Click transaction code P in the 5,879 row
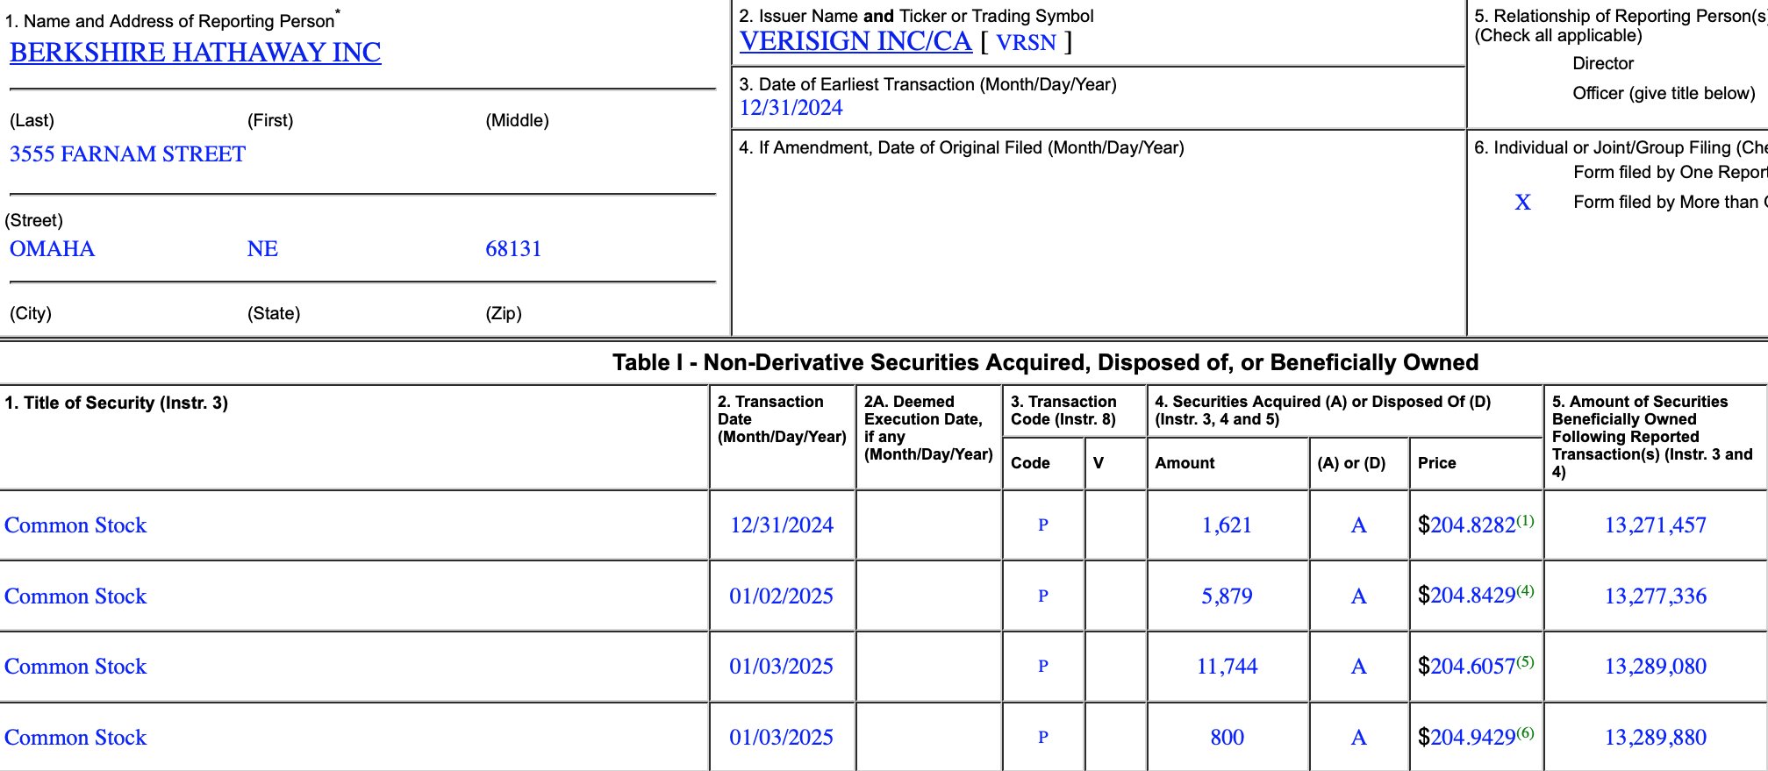This screenshot has height=771, width=1768. [x=1043, y=596]
